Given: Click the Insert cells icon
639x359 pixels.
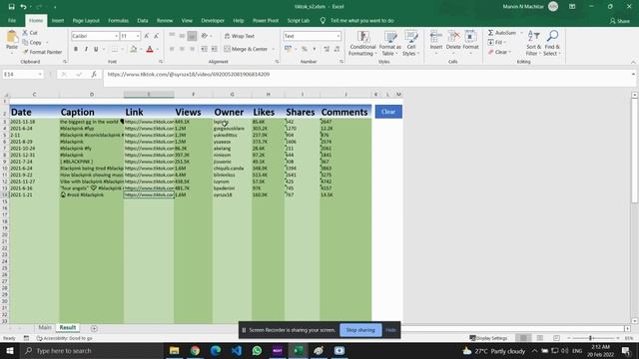Looking at the screenshot, I should [435, 37].
